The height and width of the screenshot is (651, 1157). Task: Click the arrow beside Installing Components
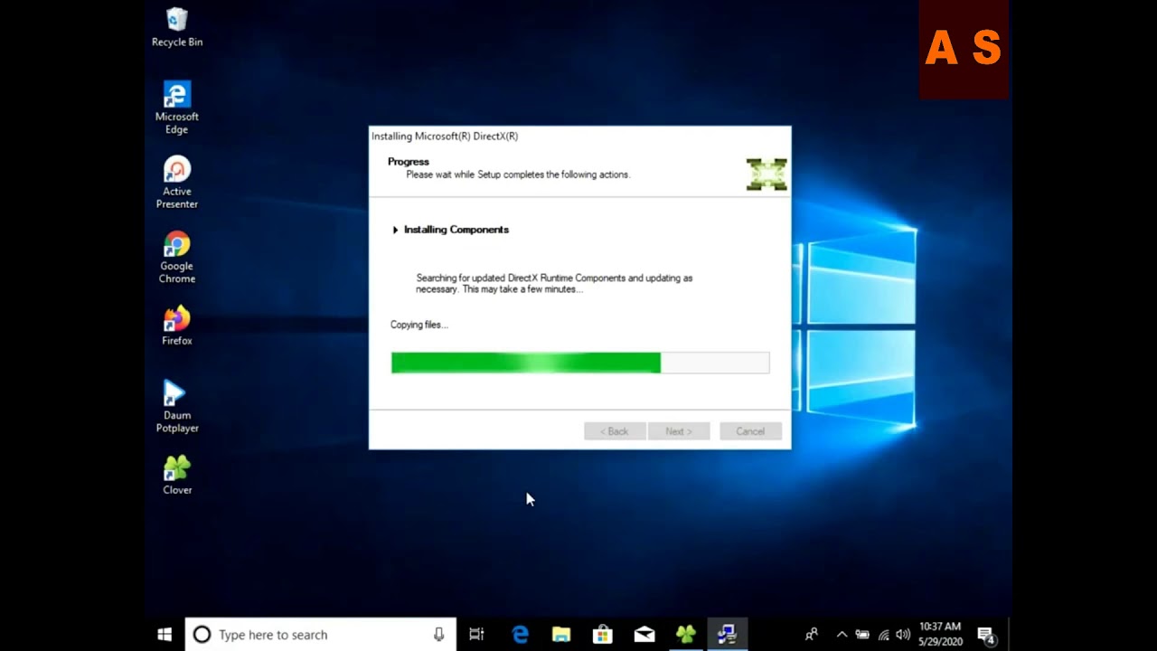(395, 230)
